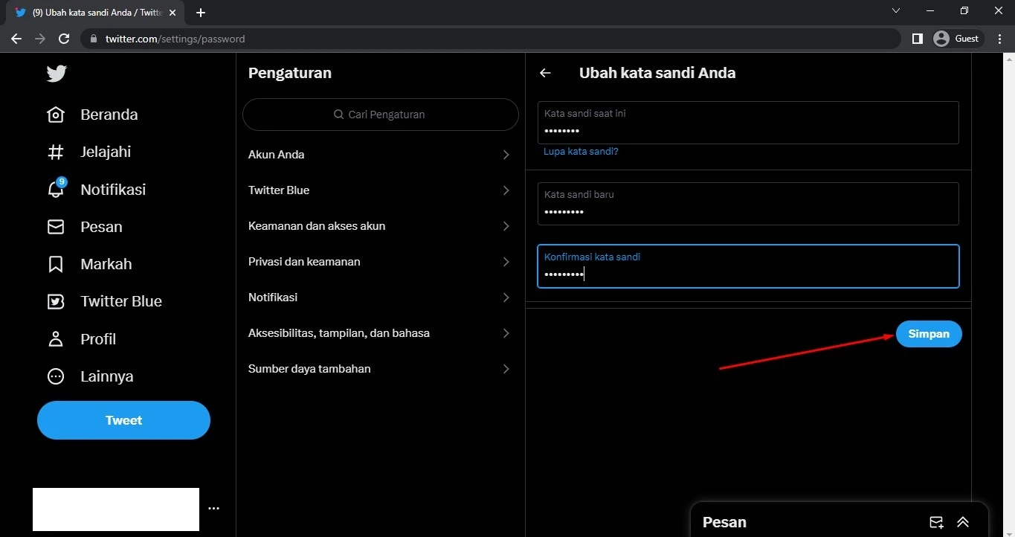Expand Akun Anda settings
Viewport: 1015px width, 537px height.
pos(380,155)
